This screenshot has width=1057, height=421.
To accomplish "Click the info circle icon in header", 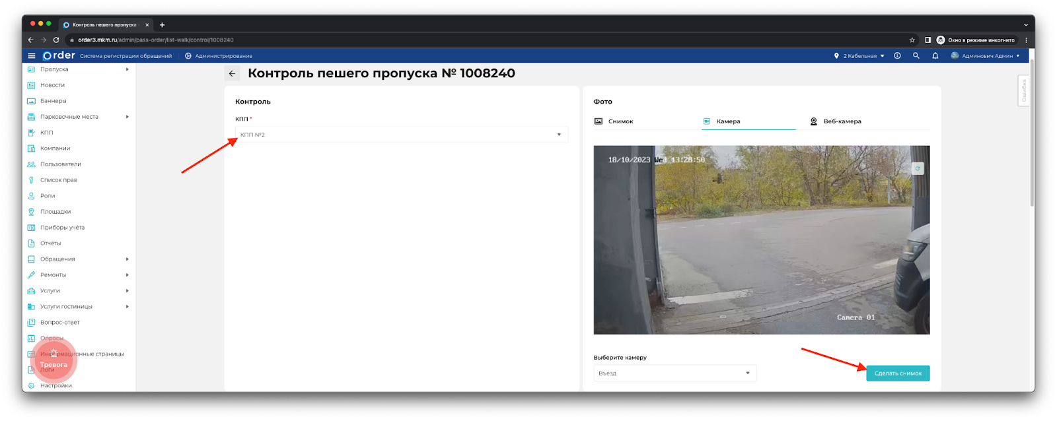I will click(x=897, y=56).
